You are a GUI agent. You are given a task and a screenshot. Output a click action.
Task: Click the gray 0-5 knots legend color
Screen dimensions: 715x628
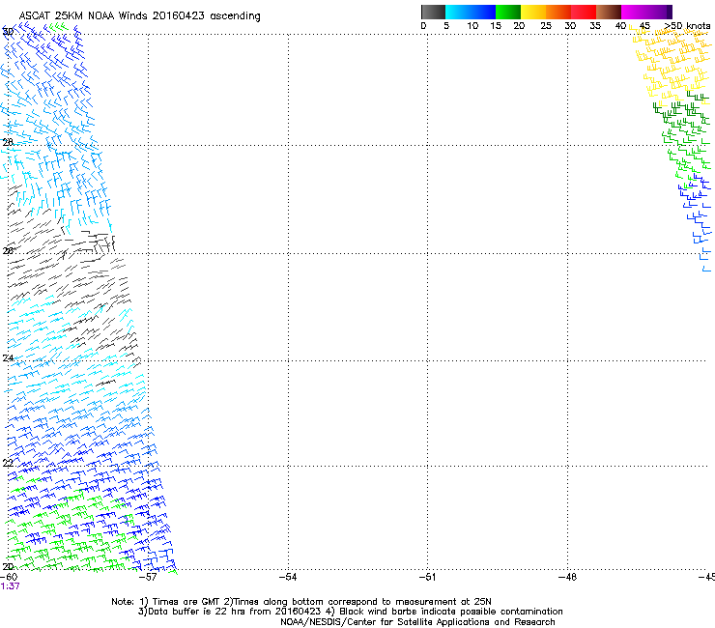click(433, 12)
